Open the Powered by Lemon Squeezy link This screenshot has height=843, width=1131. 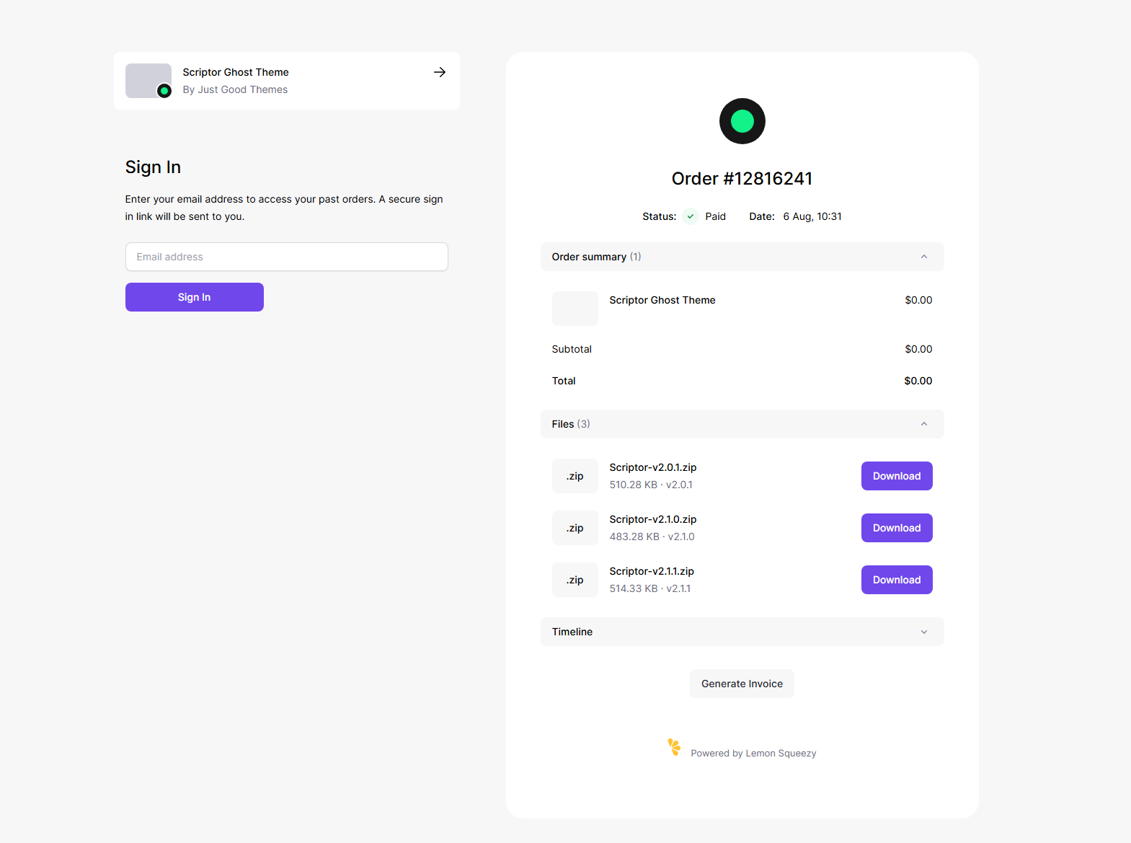coord(753,753)
